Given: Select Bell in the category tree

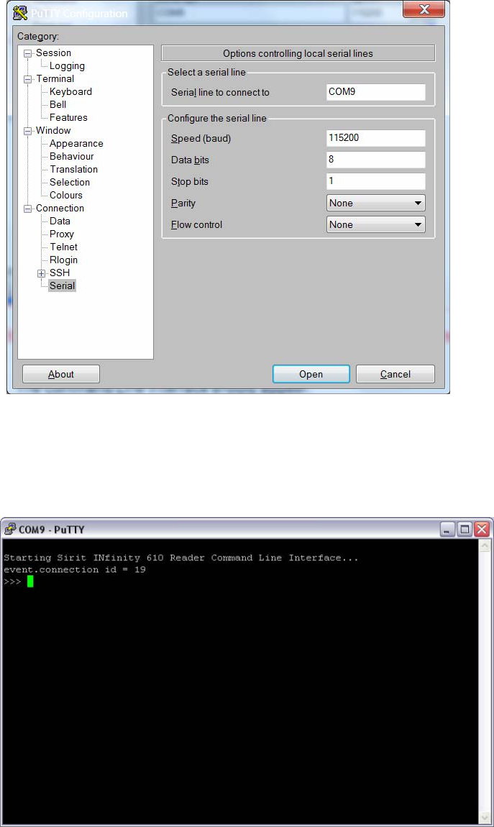Looking at the screenshot, I should click(x=58, y=104).
